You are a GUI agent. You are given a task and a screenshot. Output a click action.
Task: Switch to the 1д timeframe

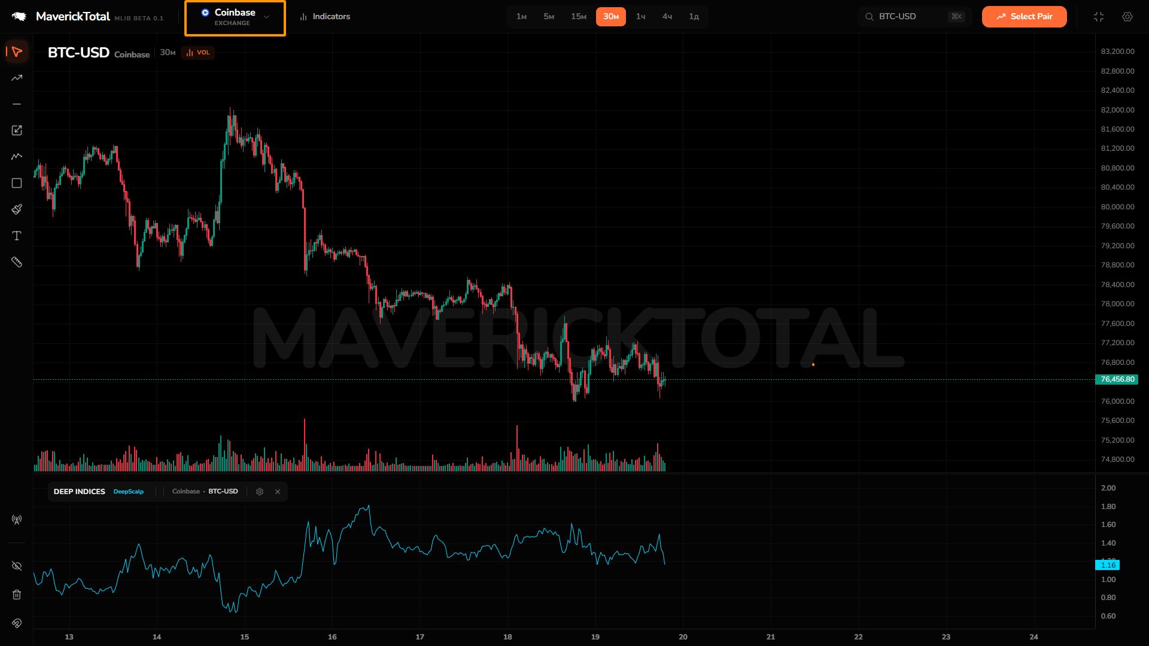click(694, 17)
